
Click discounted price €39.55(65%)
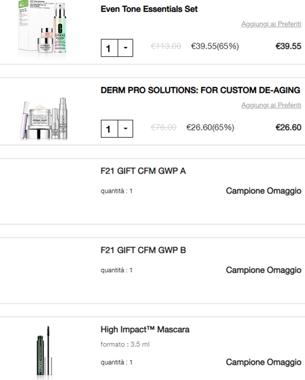[215, 46]
